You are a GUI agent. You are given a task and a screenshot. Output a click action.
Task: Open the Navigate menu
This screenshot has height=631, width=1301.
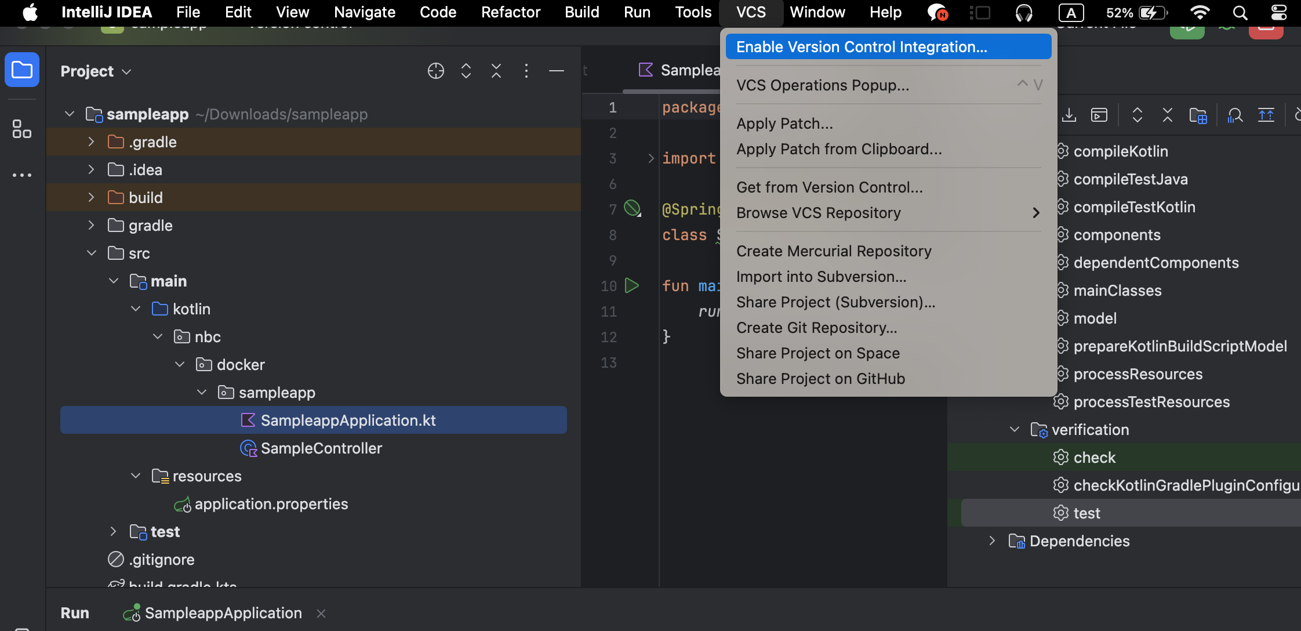tap(365, 12)
